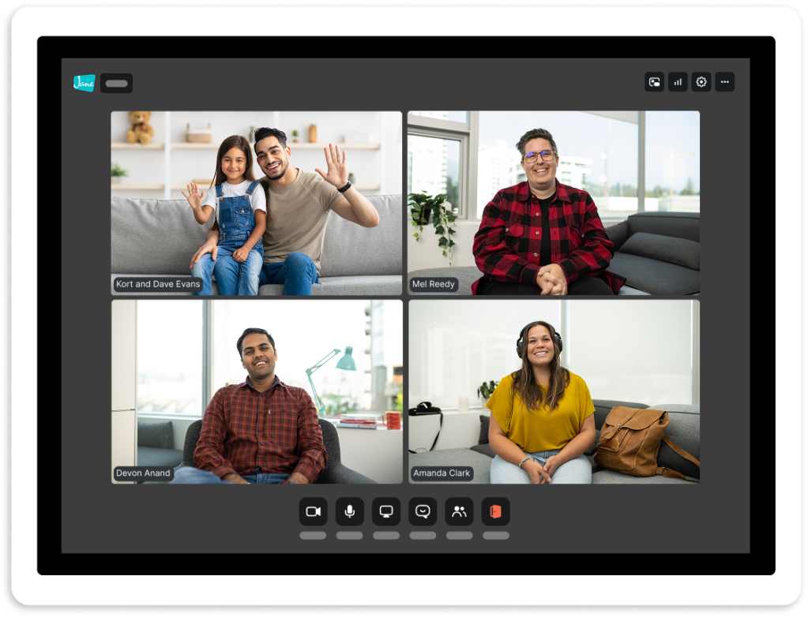Click Amanda Clark's name label
The image size is (808, 617).
(x=442, y=473)
